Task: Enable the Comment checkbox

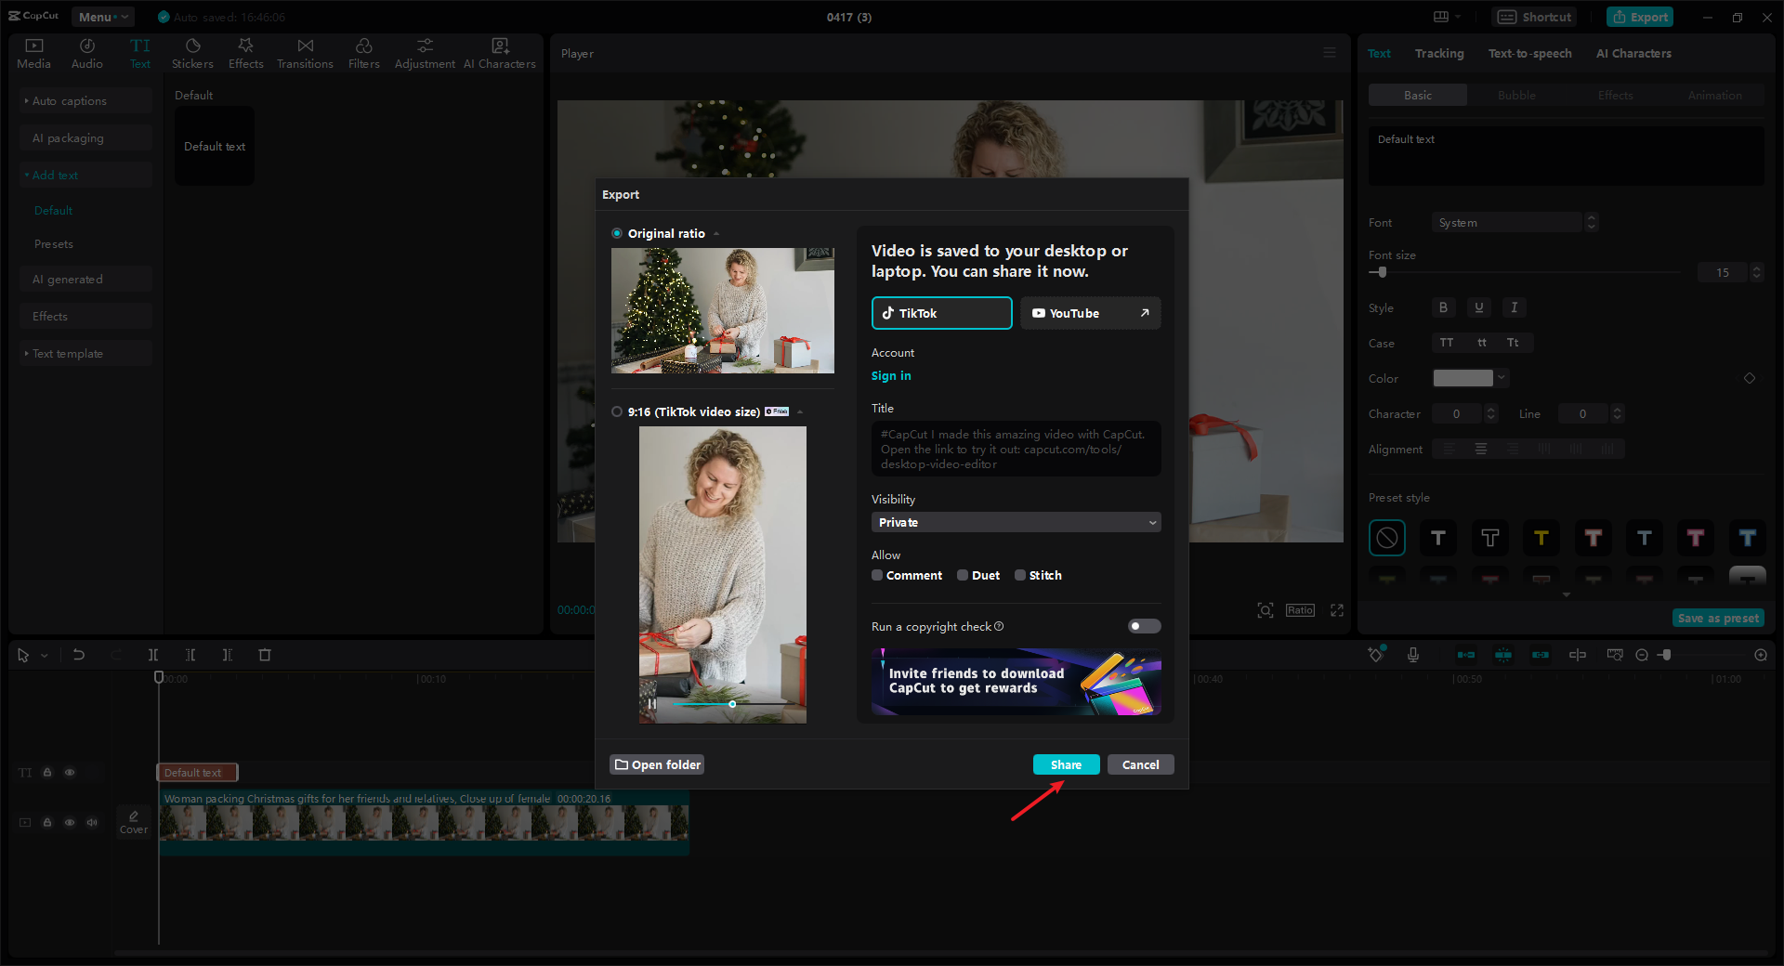Action: coord(877,575)
